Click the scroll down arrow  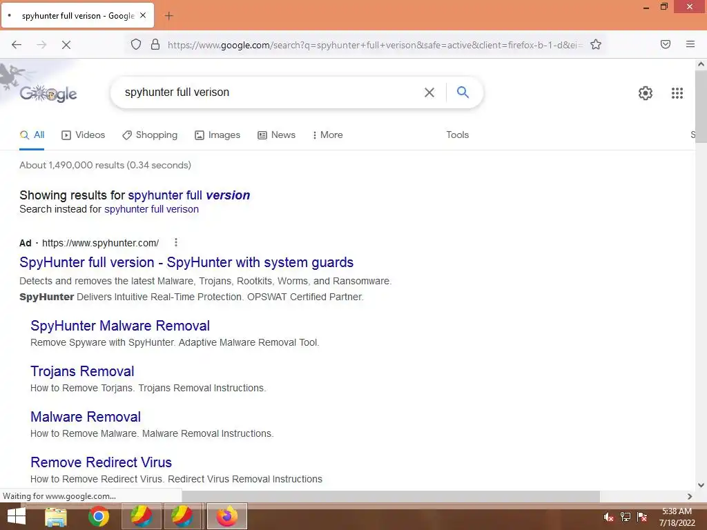click(x=701, y=485)
